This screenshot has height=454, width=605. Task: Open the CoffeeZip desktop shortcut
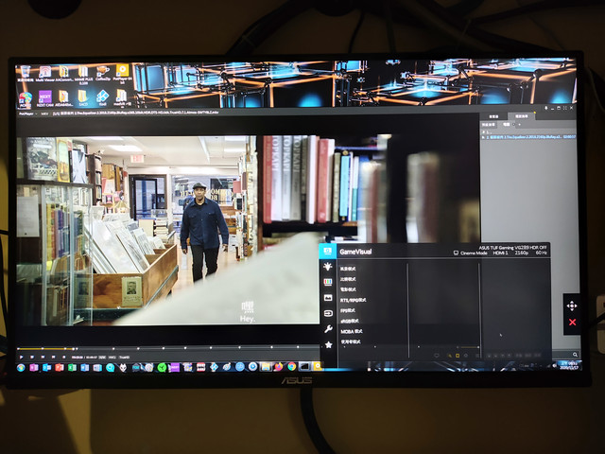(x=103, y=74)
